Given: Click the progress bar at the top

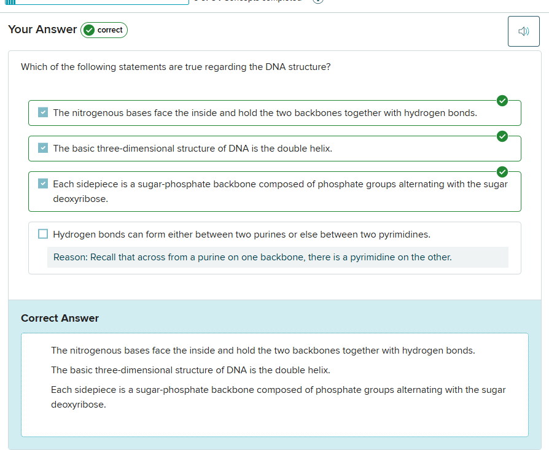Looking at the screenshot, I should coord(98,2).
